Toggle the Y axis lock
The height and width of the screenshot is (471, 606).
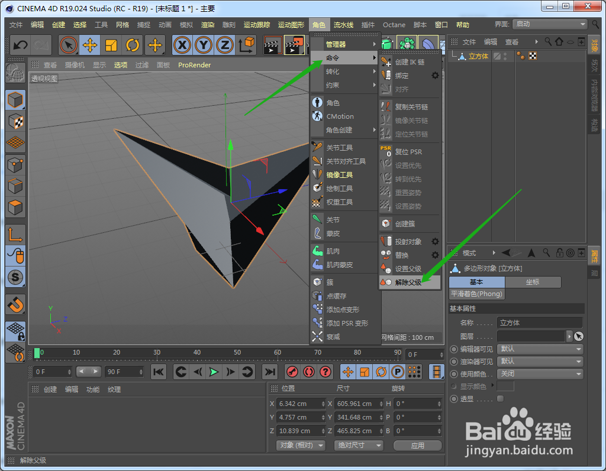[x=204, y=45]
